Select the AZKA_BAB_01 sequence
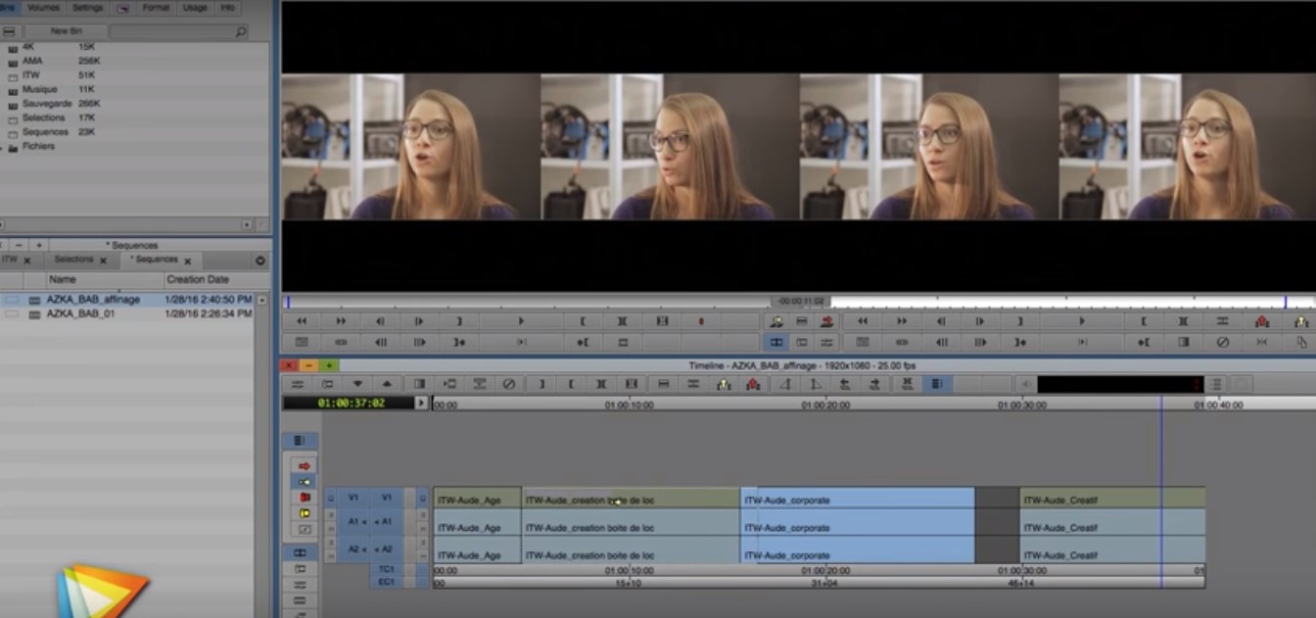 (80, 314)
